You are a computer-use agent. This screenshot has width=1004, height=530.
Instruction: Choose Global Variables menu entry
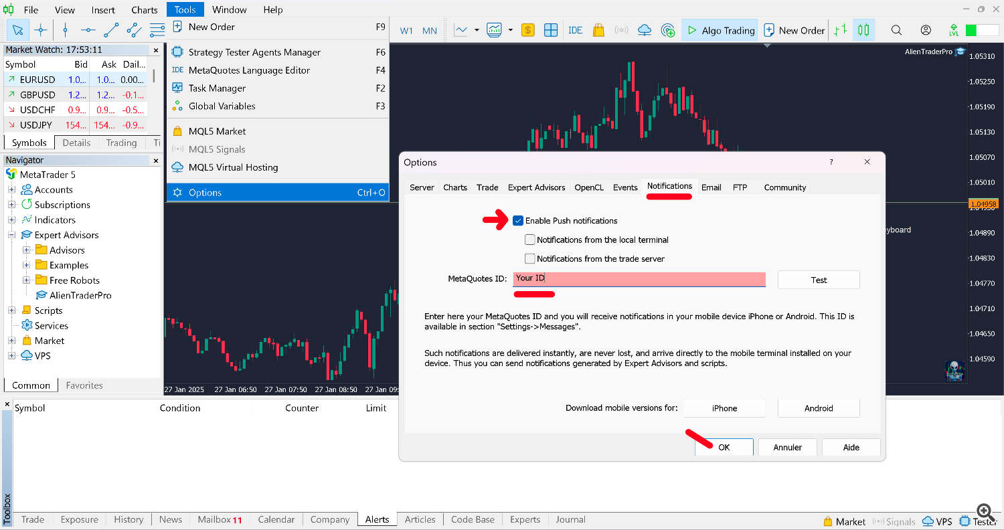tap(277, 106)
